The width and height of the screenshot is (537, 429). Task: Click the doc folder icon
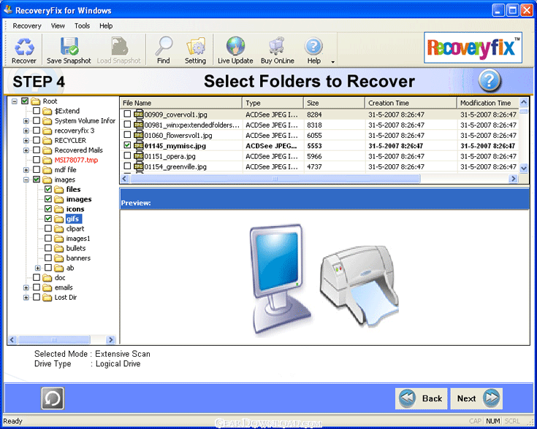click(x=47, y=278)
